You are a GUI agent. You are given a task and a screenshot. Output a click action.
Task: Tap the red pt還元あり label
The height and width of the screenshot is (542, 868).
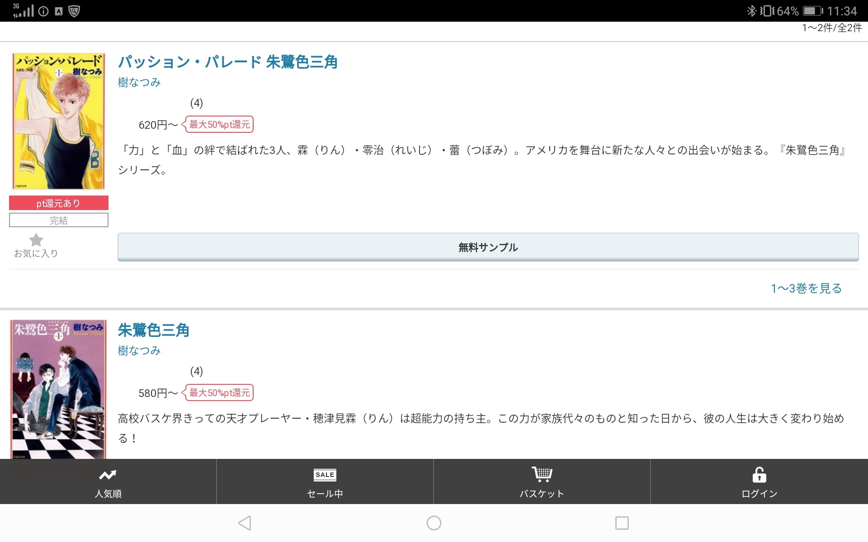[x=59, y=203]
